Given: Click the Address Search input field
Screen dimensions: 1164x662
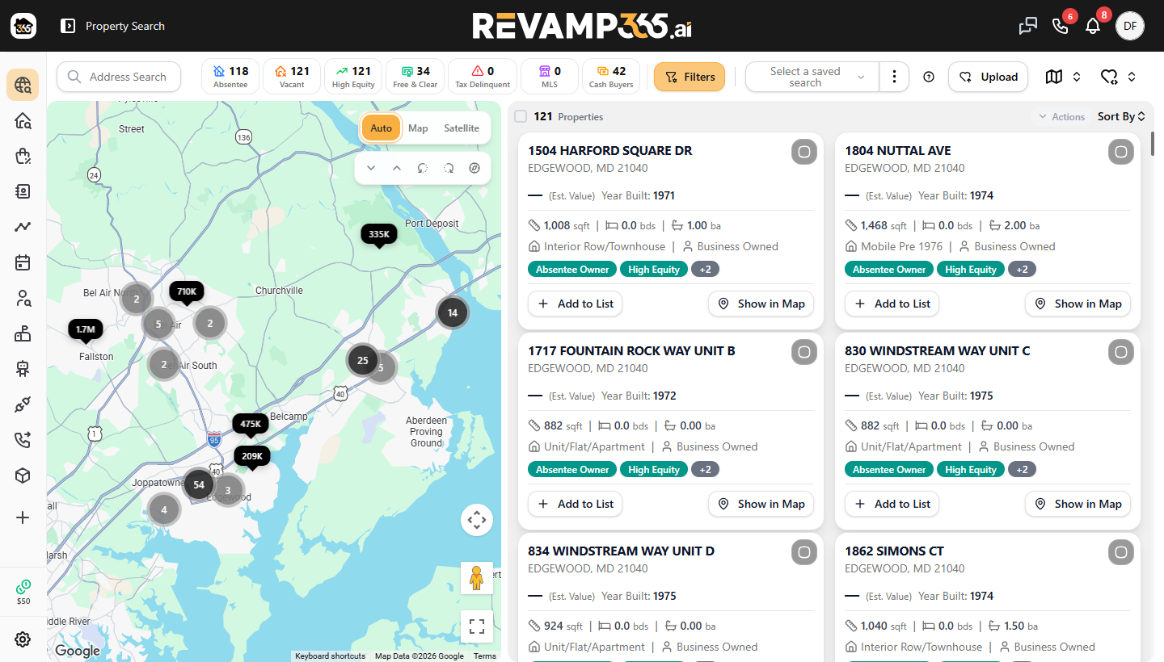Looking at the screenshot, I should (119, 77).
